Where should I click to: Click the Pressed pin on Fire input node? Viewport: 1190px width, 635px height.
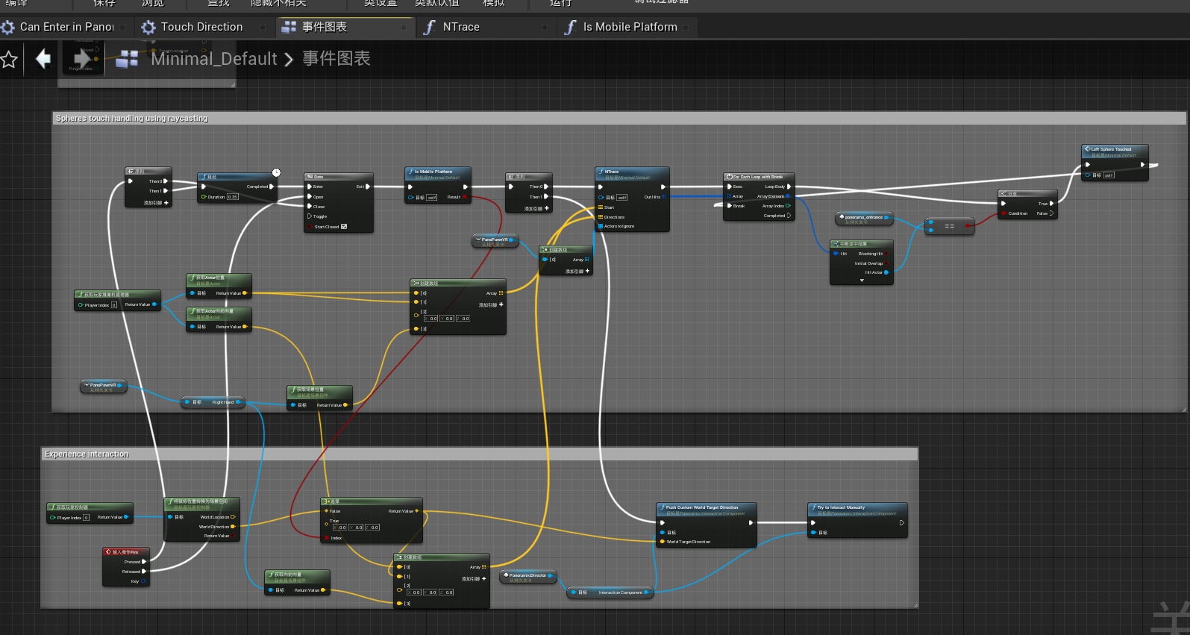click(x=144, y=562)
